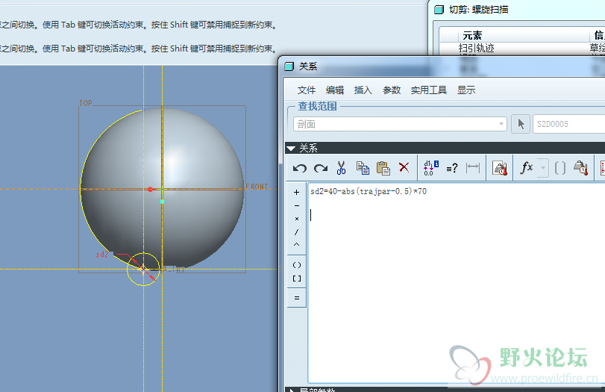Insert the caret ^ power operator
The height and width of the screenshot is (392, 605).
coord(296,244)
